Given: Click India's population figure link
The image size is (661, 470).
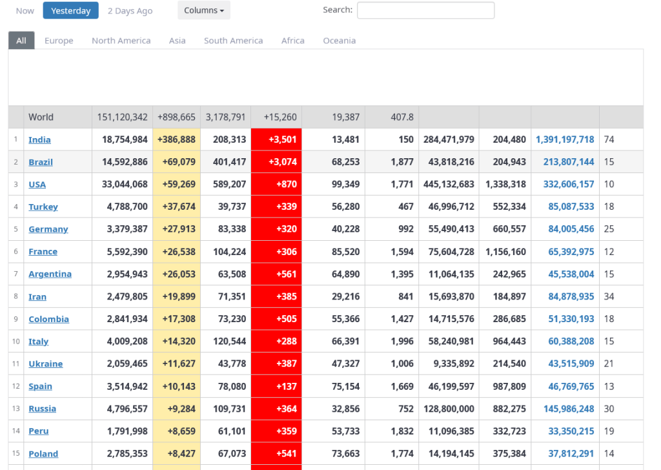Looking at the screenshot, I should click(565, 139).
